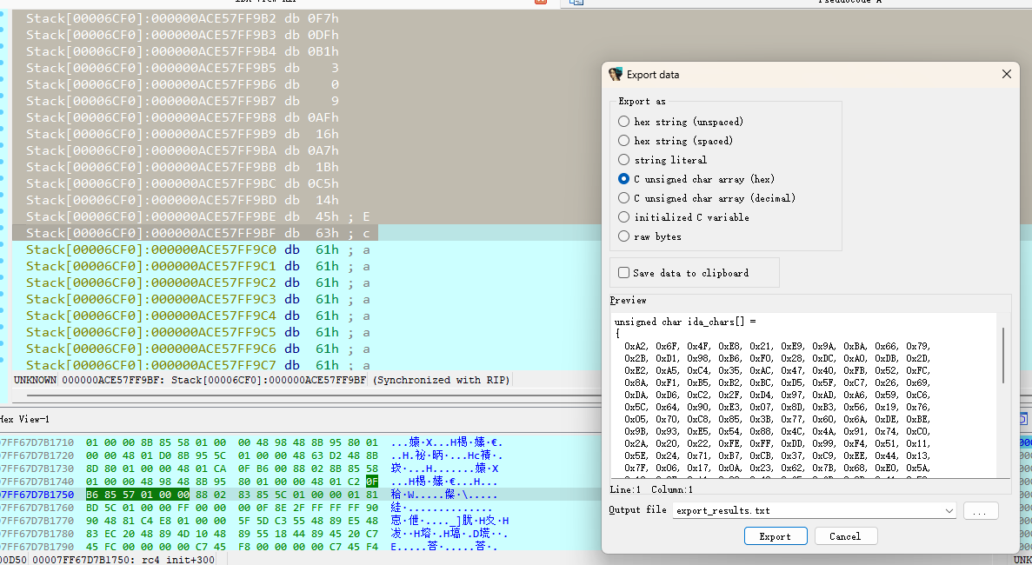The width and height of the screenshot is (1032, 565).
Task: Click the IDA icon in Export data title
Action: coord(616,75)
